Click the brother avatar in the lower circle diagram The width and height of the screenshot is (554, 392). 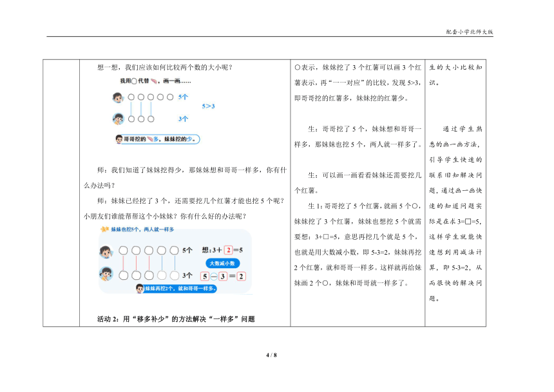[106, 252]
